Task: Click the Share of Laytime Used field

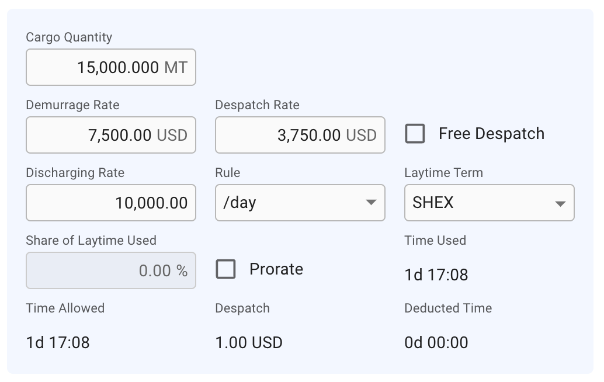Action: [x=111, y=270]
